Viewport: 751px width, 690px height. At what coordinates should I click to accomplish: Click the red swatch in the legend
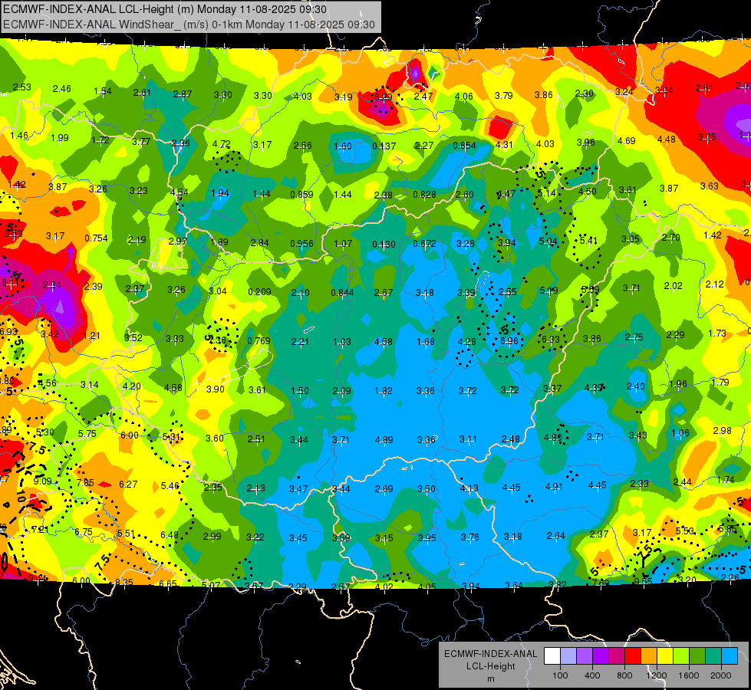pos(633,656)
